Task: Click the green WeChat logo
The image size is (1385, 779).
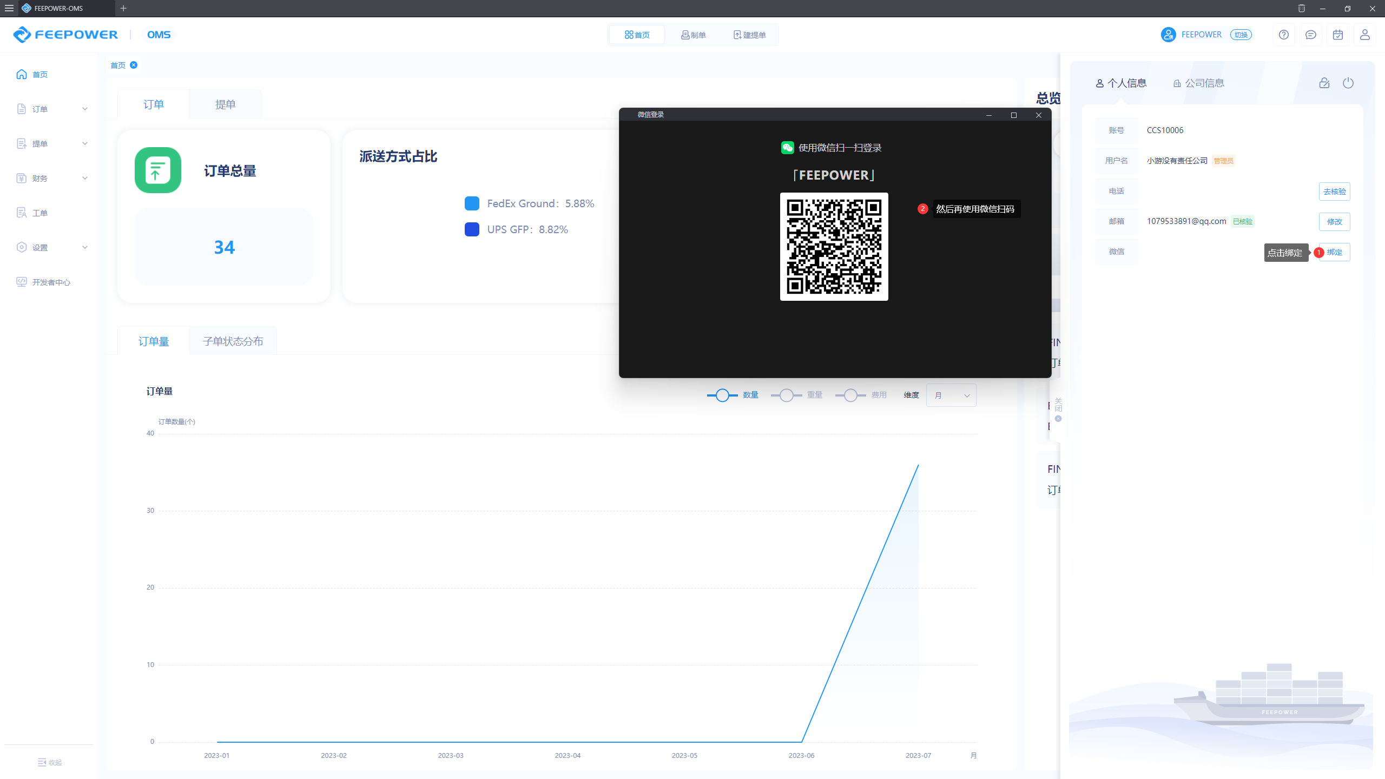Action: (x=787, y=148)
